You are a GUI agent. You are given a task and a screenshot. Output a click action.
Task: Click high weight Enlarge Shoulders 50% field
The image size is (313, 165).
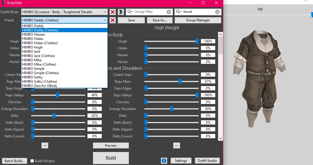[x=208, y=109]
